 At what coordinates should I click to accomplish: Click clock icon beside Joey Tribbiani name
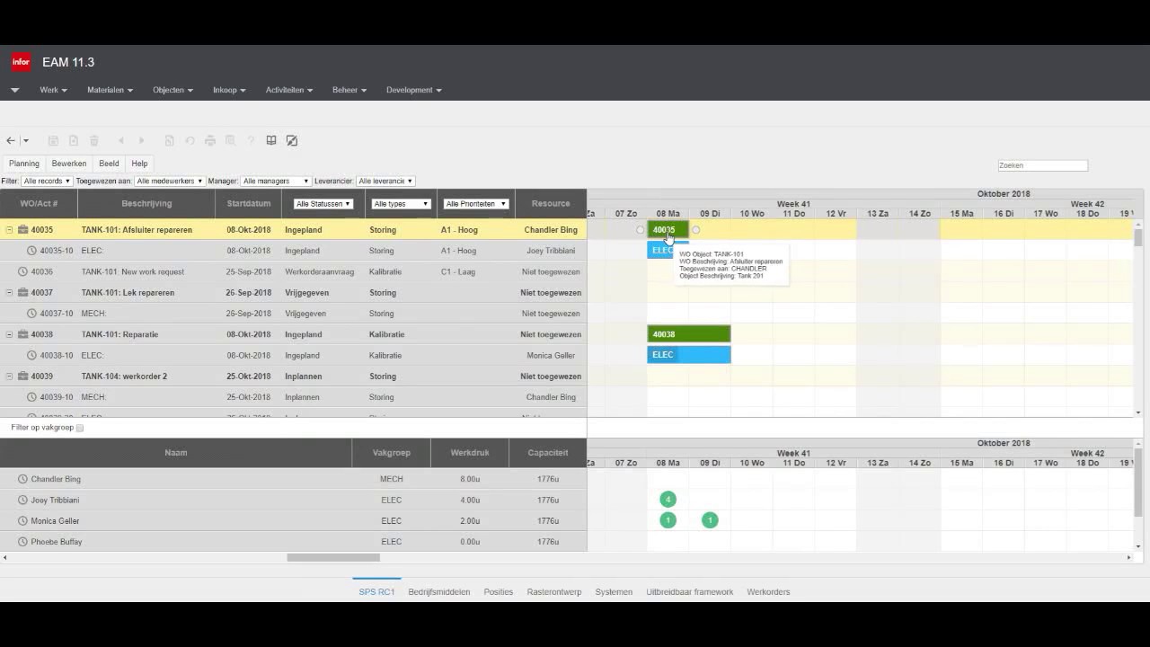pos(23,500)
